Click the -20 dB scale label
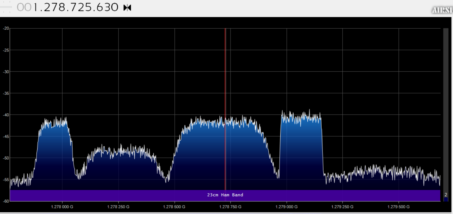 tap(6, 29)
